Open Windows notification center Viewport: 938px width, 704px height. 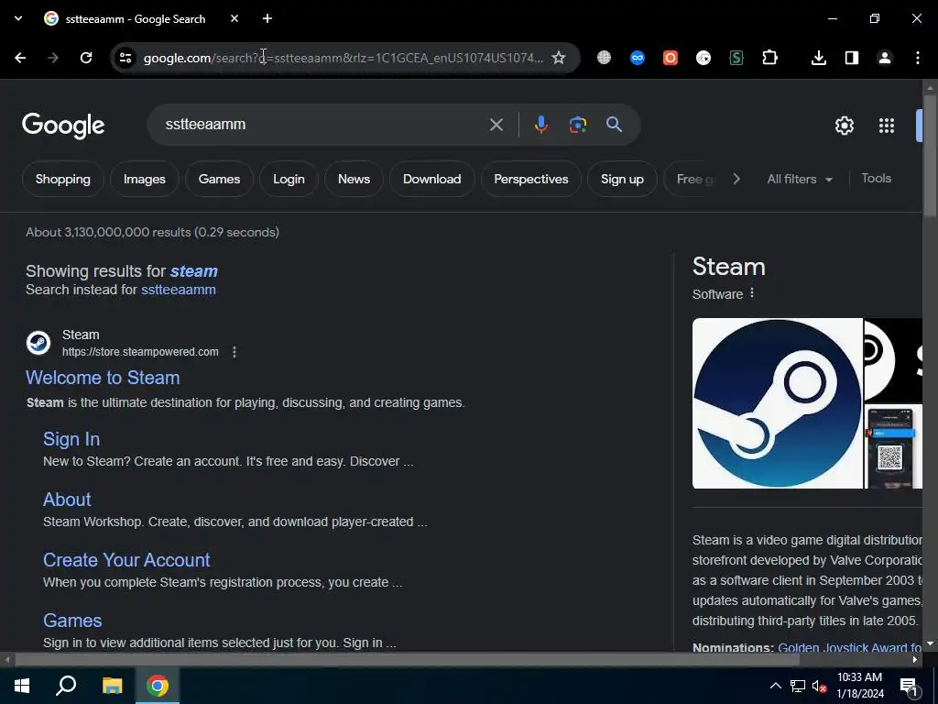coord(909,687)
